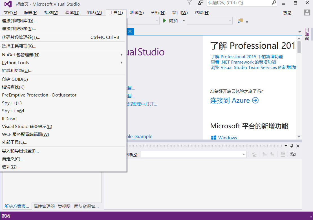
Task: Open the 附加 button dropdown arrow
Action: coord(184,21)
